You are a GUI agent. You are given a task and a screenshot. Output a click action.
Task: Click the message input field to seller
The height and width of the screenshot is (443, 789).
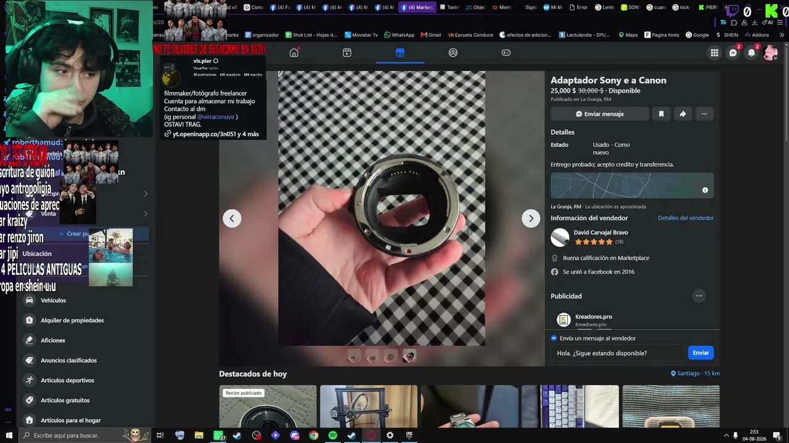pos(618,353)
